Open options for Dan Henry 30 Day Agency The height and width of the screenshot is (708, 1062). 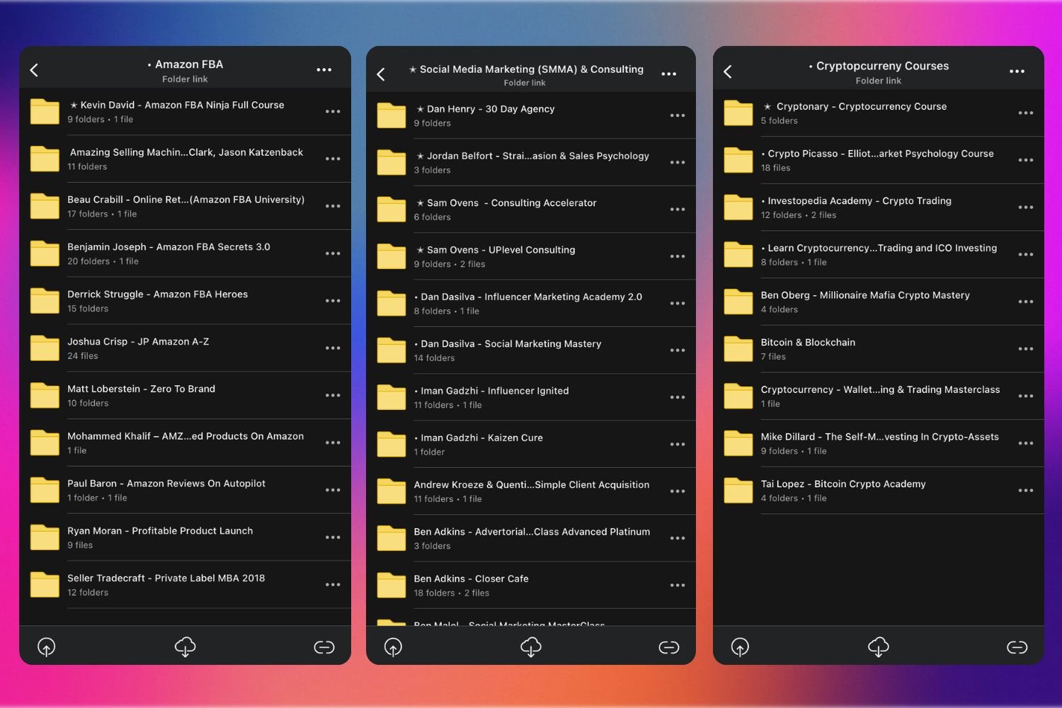678,115
